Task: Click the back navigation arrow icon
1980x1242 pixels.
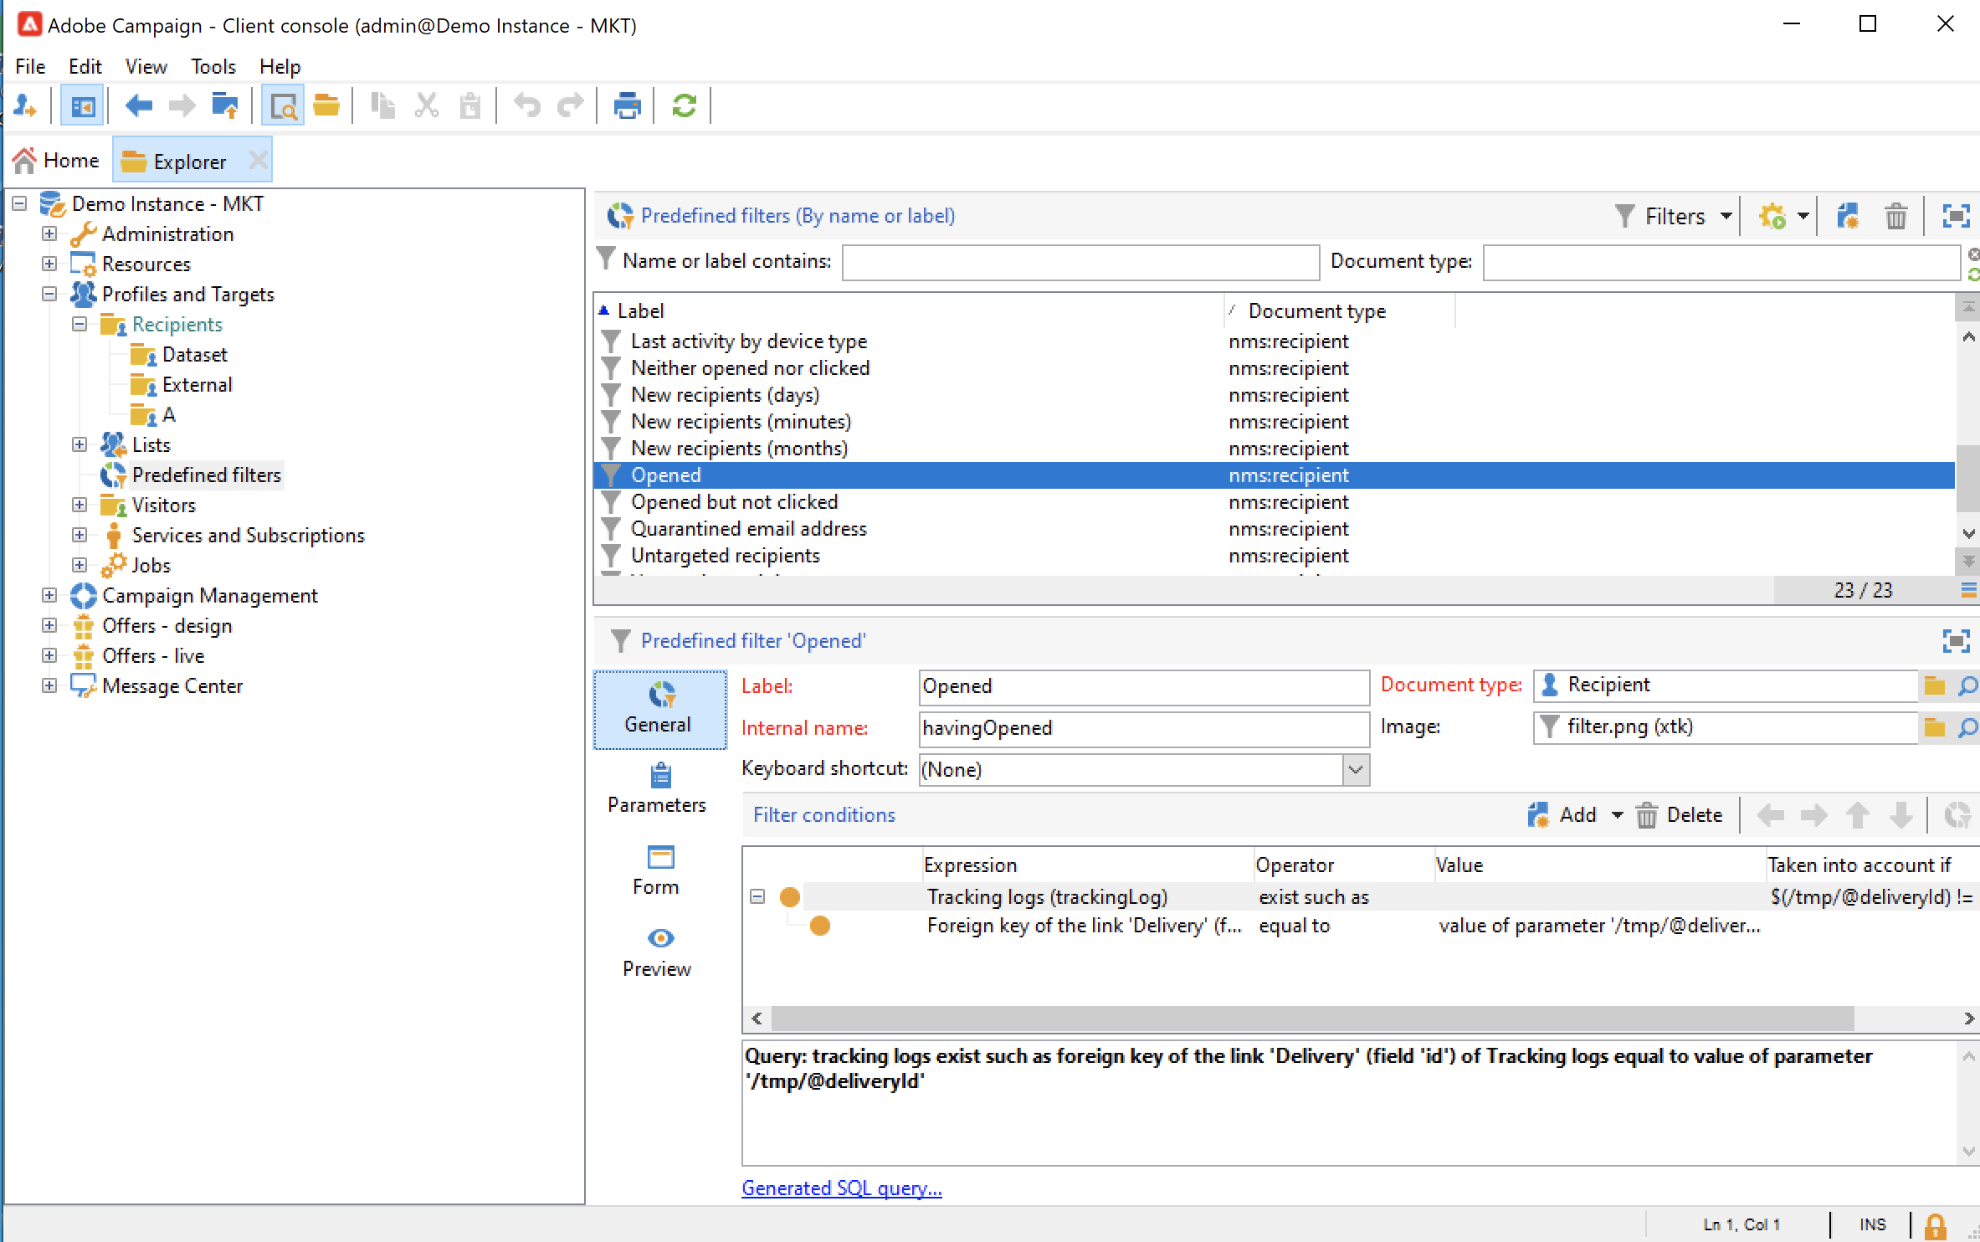Action: coord(138,106)
